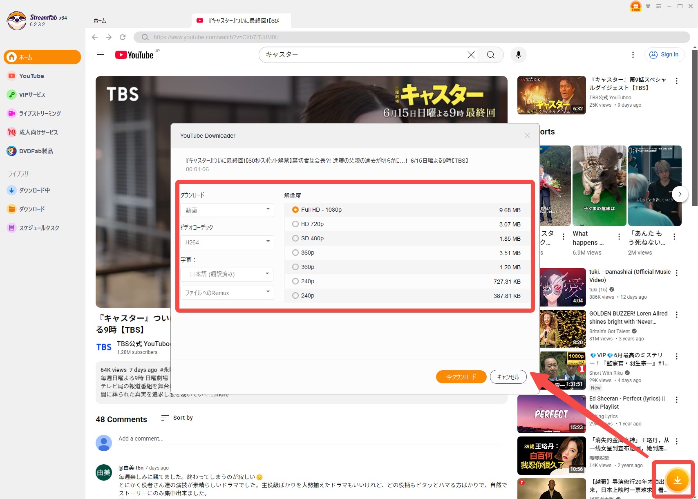Click the orange floating download button
The width and height of the screenshot is (698, 499).
[x=677, y=480]
